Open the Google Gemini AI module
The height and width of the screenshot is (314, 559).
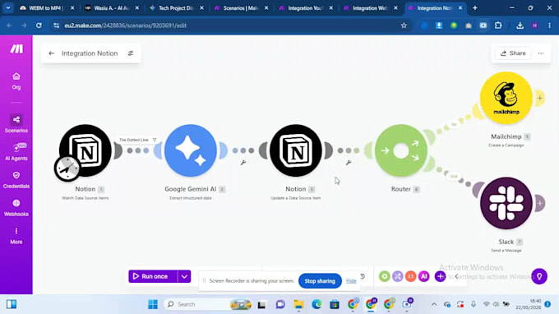pyautogui.click(x=191, y=150)
